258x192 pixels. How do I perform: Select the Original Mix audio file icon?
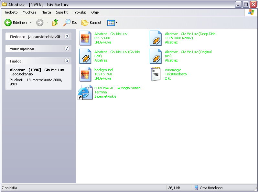(156, 56)
